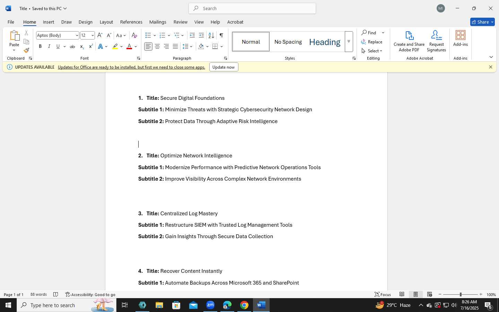Image resolution: width=499 pixels, height=312 pixels.
Task: Click the Share button
Action: click(482, 22)
